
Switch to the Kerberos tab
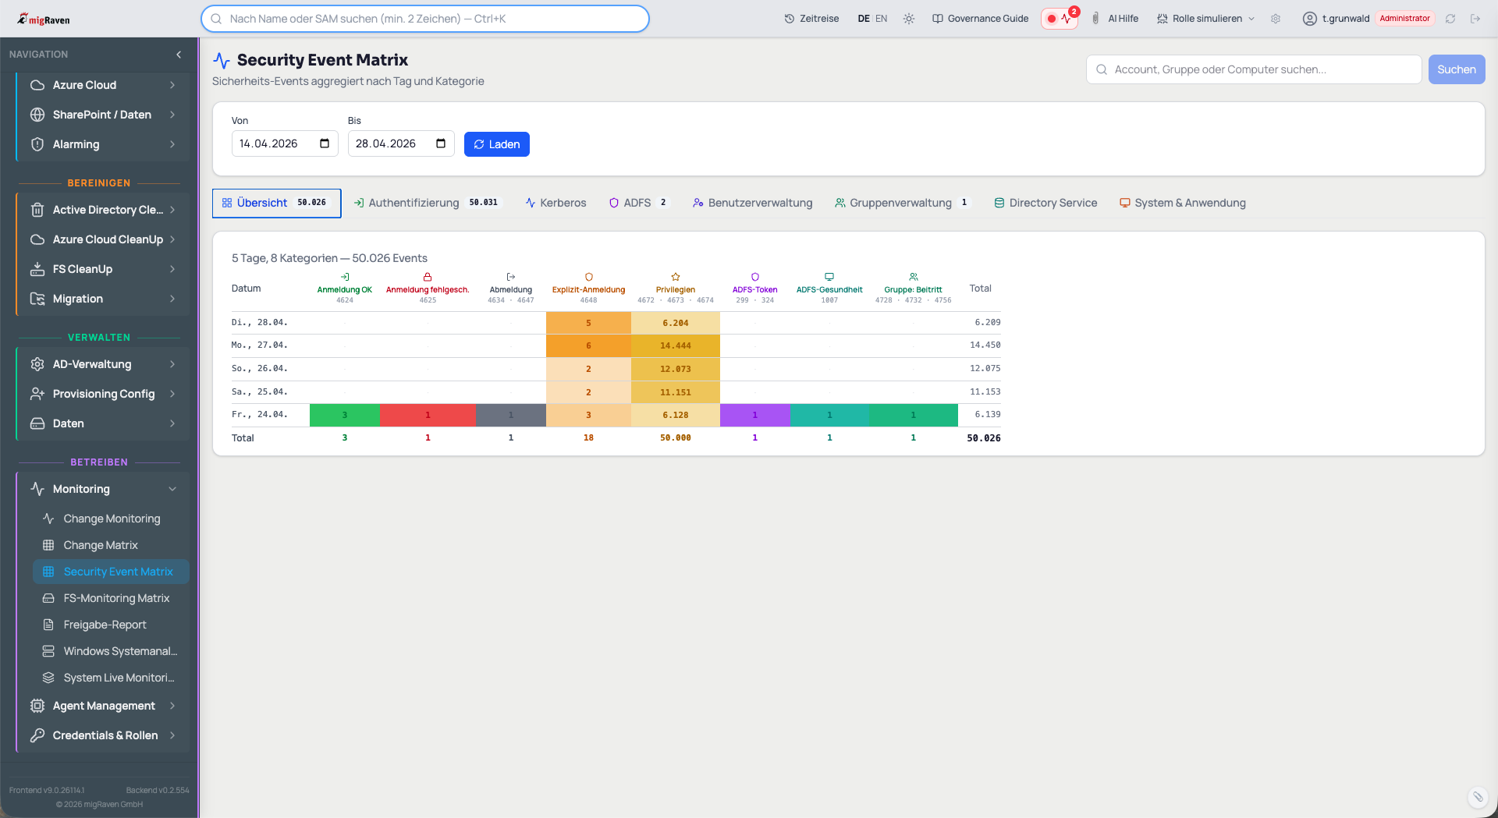click(556, 203)
